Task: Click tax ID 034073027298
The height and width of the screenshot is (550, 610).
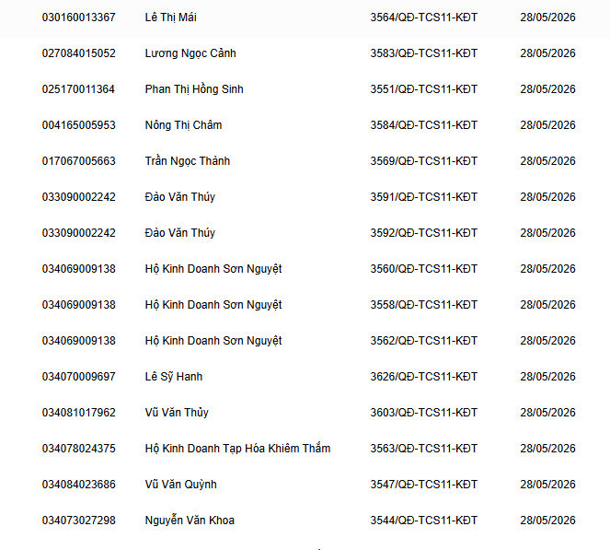Action: pyautogui.click(x=78, y=521)
